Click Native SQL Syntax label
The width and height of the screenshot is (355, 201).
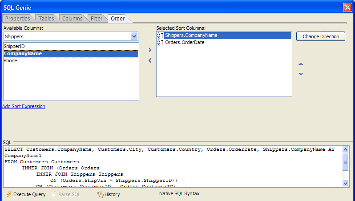coord(179,193)
